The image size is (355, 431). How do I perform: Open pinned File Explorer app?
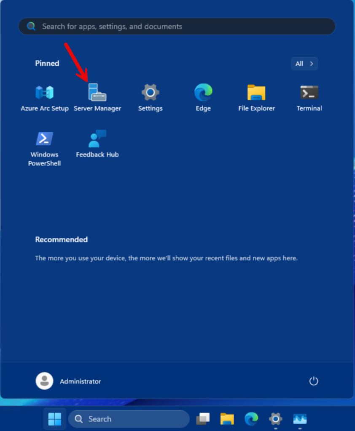pos(256,98)
